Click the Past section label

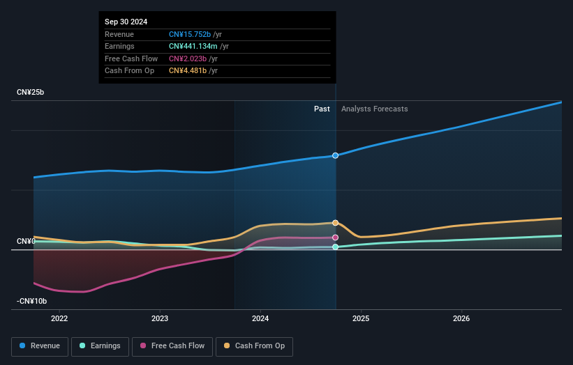(x=322, y=109)
